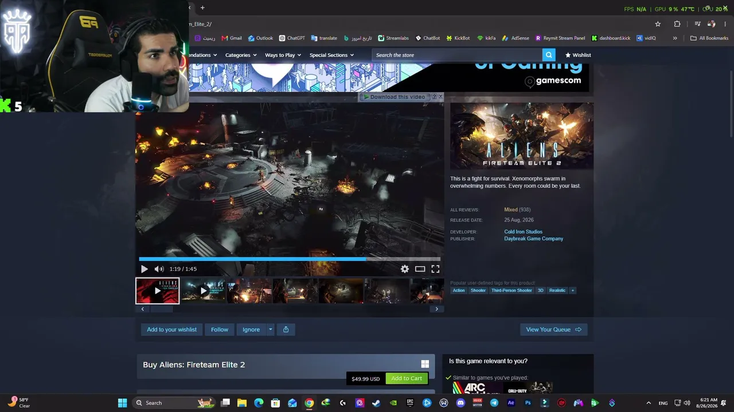
Task: Follow Aliens: Fireteam Elite 2
Action: click(220, 330)
